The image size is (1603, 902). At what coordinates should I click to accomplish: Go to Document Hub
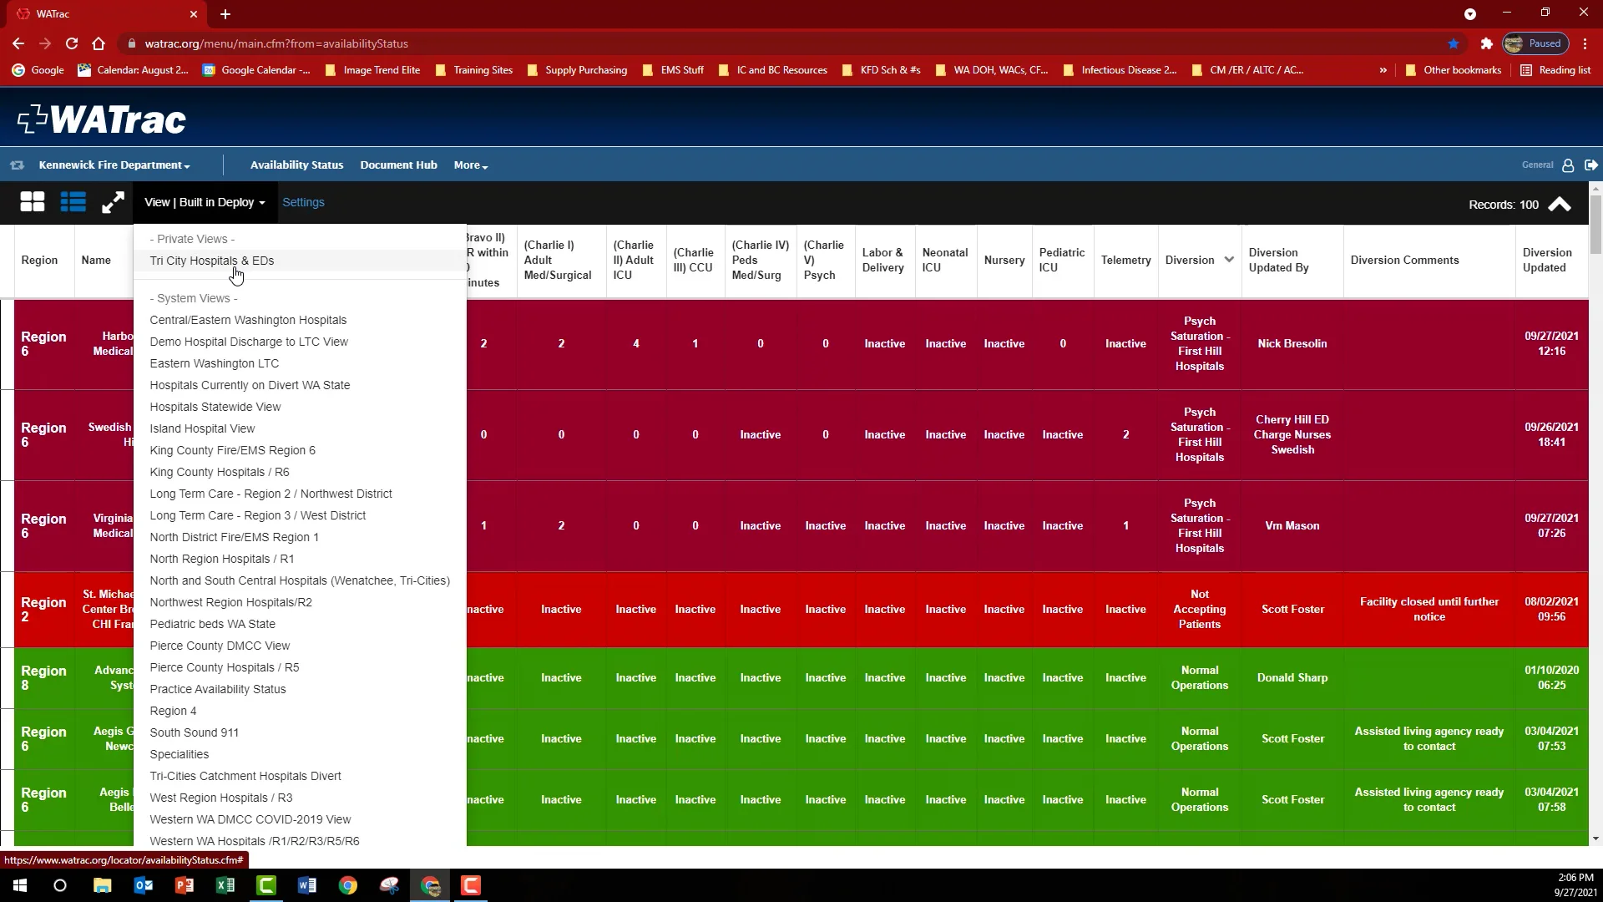[398, 165]
